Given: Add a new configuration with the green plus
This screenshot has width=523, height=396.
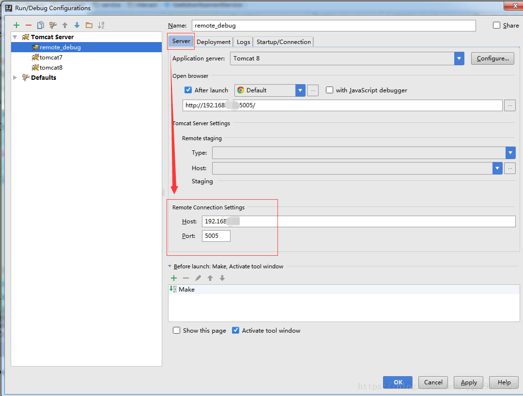Looking at the screenshot, I should (x=16, y=25).
